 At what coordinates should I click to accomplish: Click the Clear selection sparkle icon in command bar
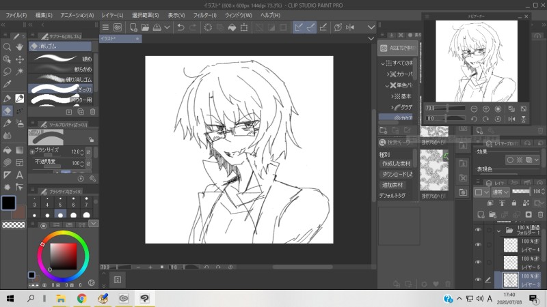coord(208,27)
